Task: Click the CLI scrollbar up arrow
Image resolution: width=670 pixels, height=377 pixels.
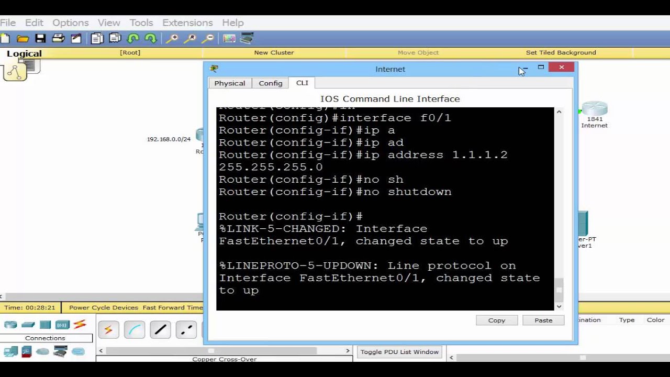Action: pyautogui.click(x=559, y=112)
